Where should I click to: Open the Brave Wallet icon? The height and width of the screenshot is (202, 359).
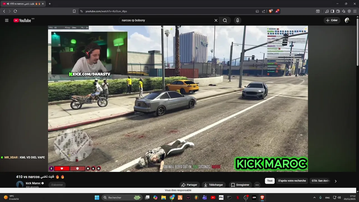coord(338,11)
